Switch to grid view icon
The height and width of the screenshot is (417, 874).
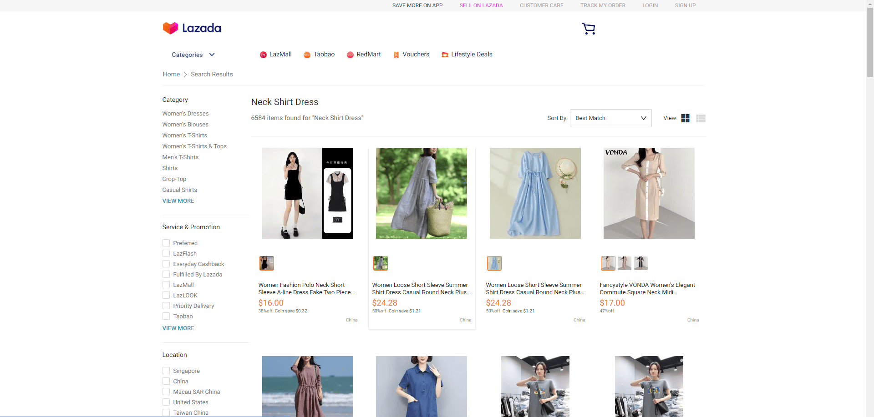685,118
